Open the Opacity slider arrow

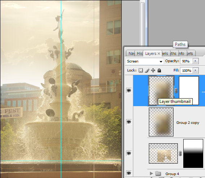coord(196,61)
